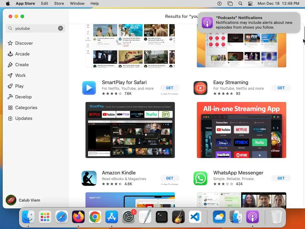Open the Discover section star icon
This screenshot has height=229, width=305.
pos(10,43)
